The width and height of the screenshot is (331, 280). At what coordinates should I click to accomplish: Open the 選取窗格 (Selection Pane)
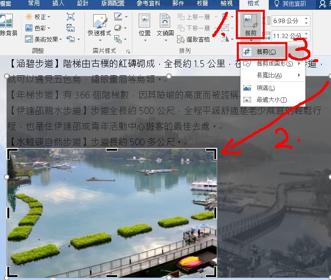(x=194, y=39)
